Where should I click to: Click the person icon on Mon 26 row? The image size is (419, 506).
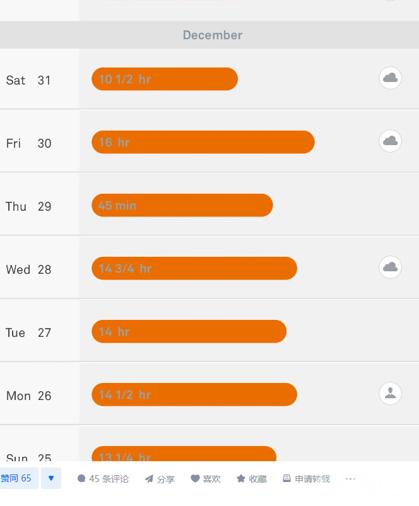(x=391, y=393)
